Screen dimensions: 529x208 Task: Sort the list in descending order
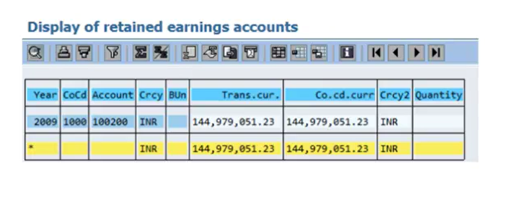(84, 53)
